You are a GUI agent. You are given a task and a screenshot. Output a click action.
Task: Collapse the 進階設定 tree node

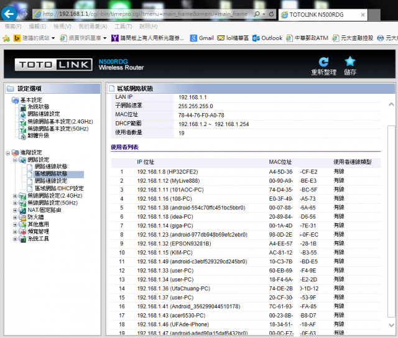coord(8,153)
